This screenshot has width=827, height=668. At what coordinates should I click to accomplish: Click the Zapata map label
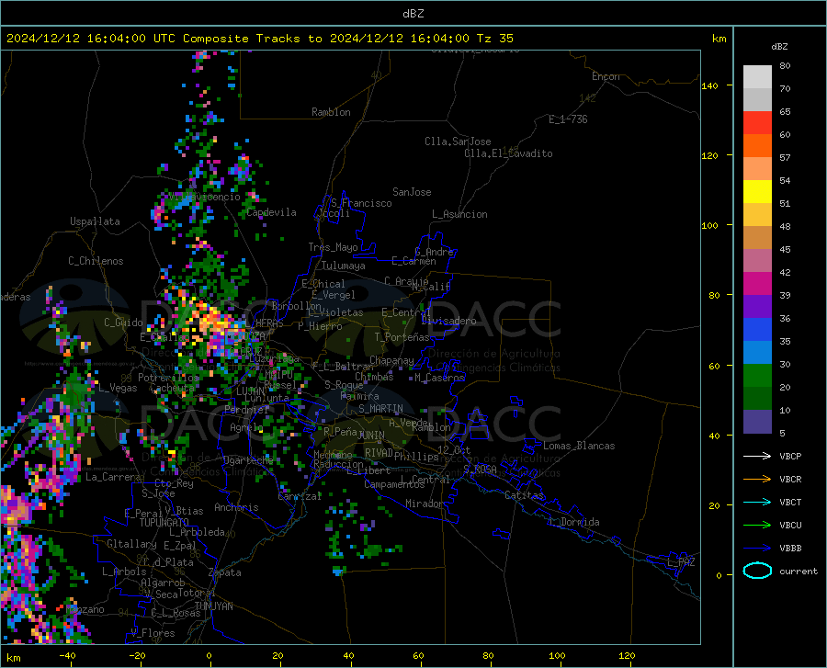click(x=225, y=572)
